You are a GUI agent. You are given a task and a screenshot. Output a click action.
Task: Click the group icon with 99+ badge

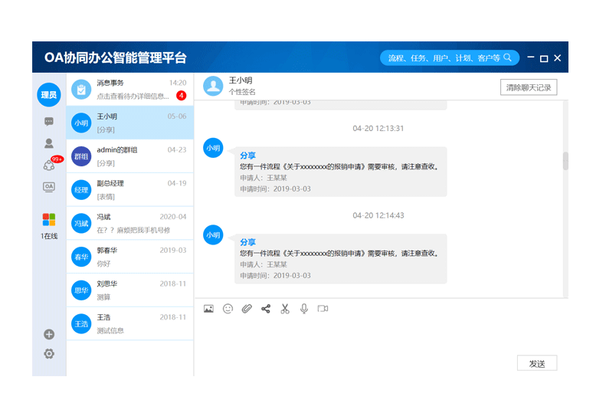click(49, 166)
